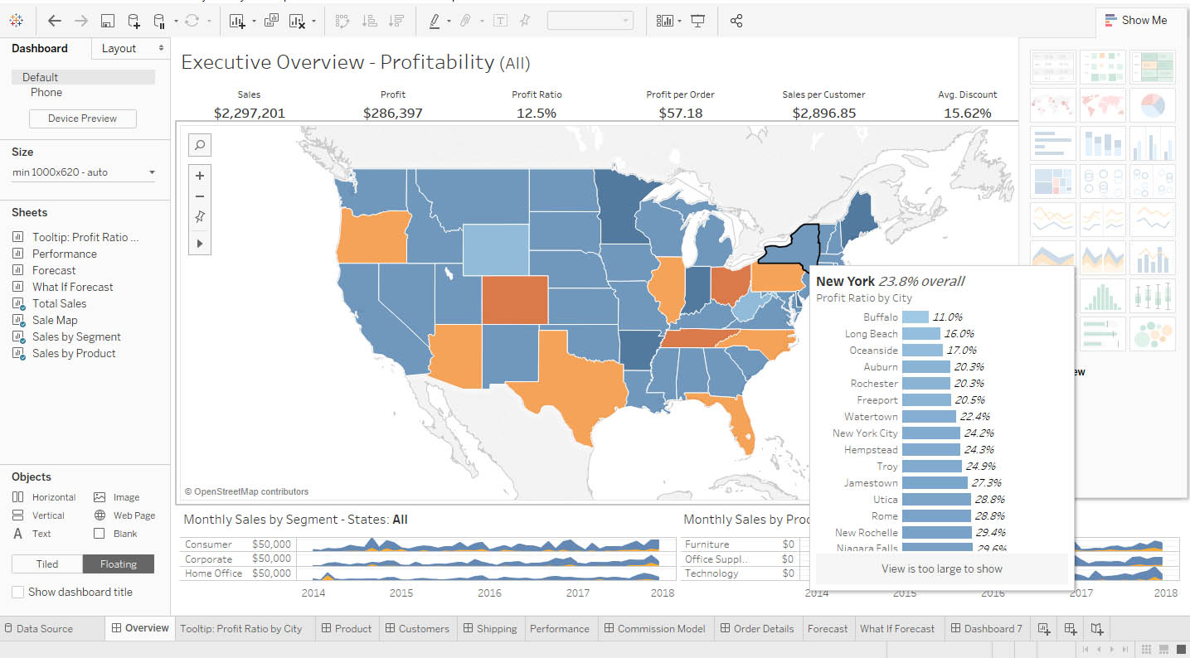Switch to the Product dashboard tab

[x=347, y=628]
